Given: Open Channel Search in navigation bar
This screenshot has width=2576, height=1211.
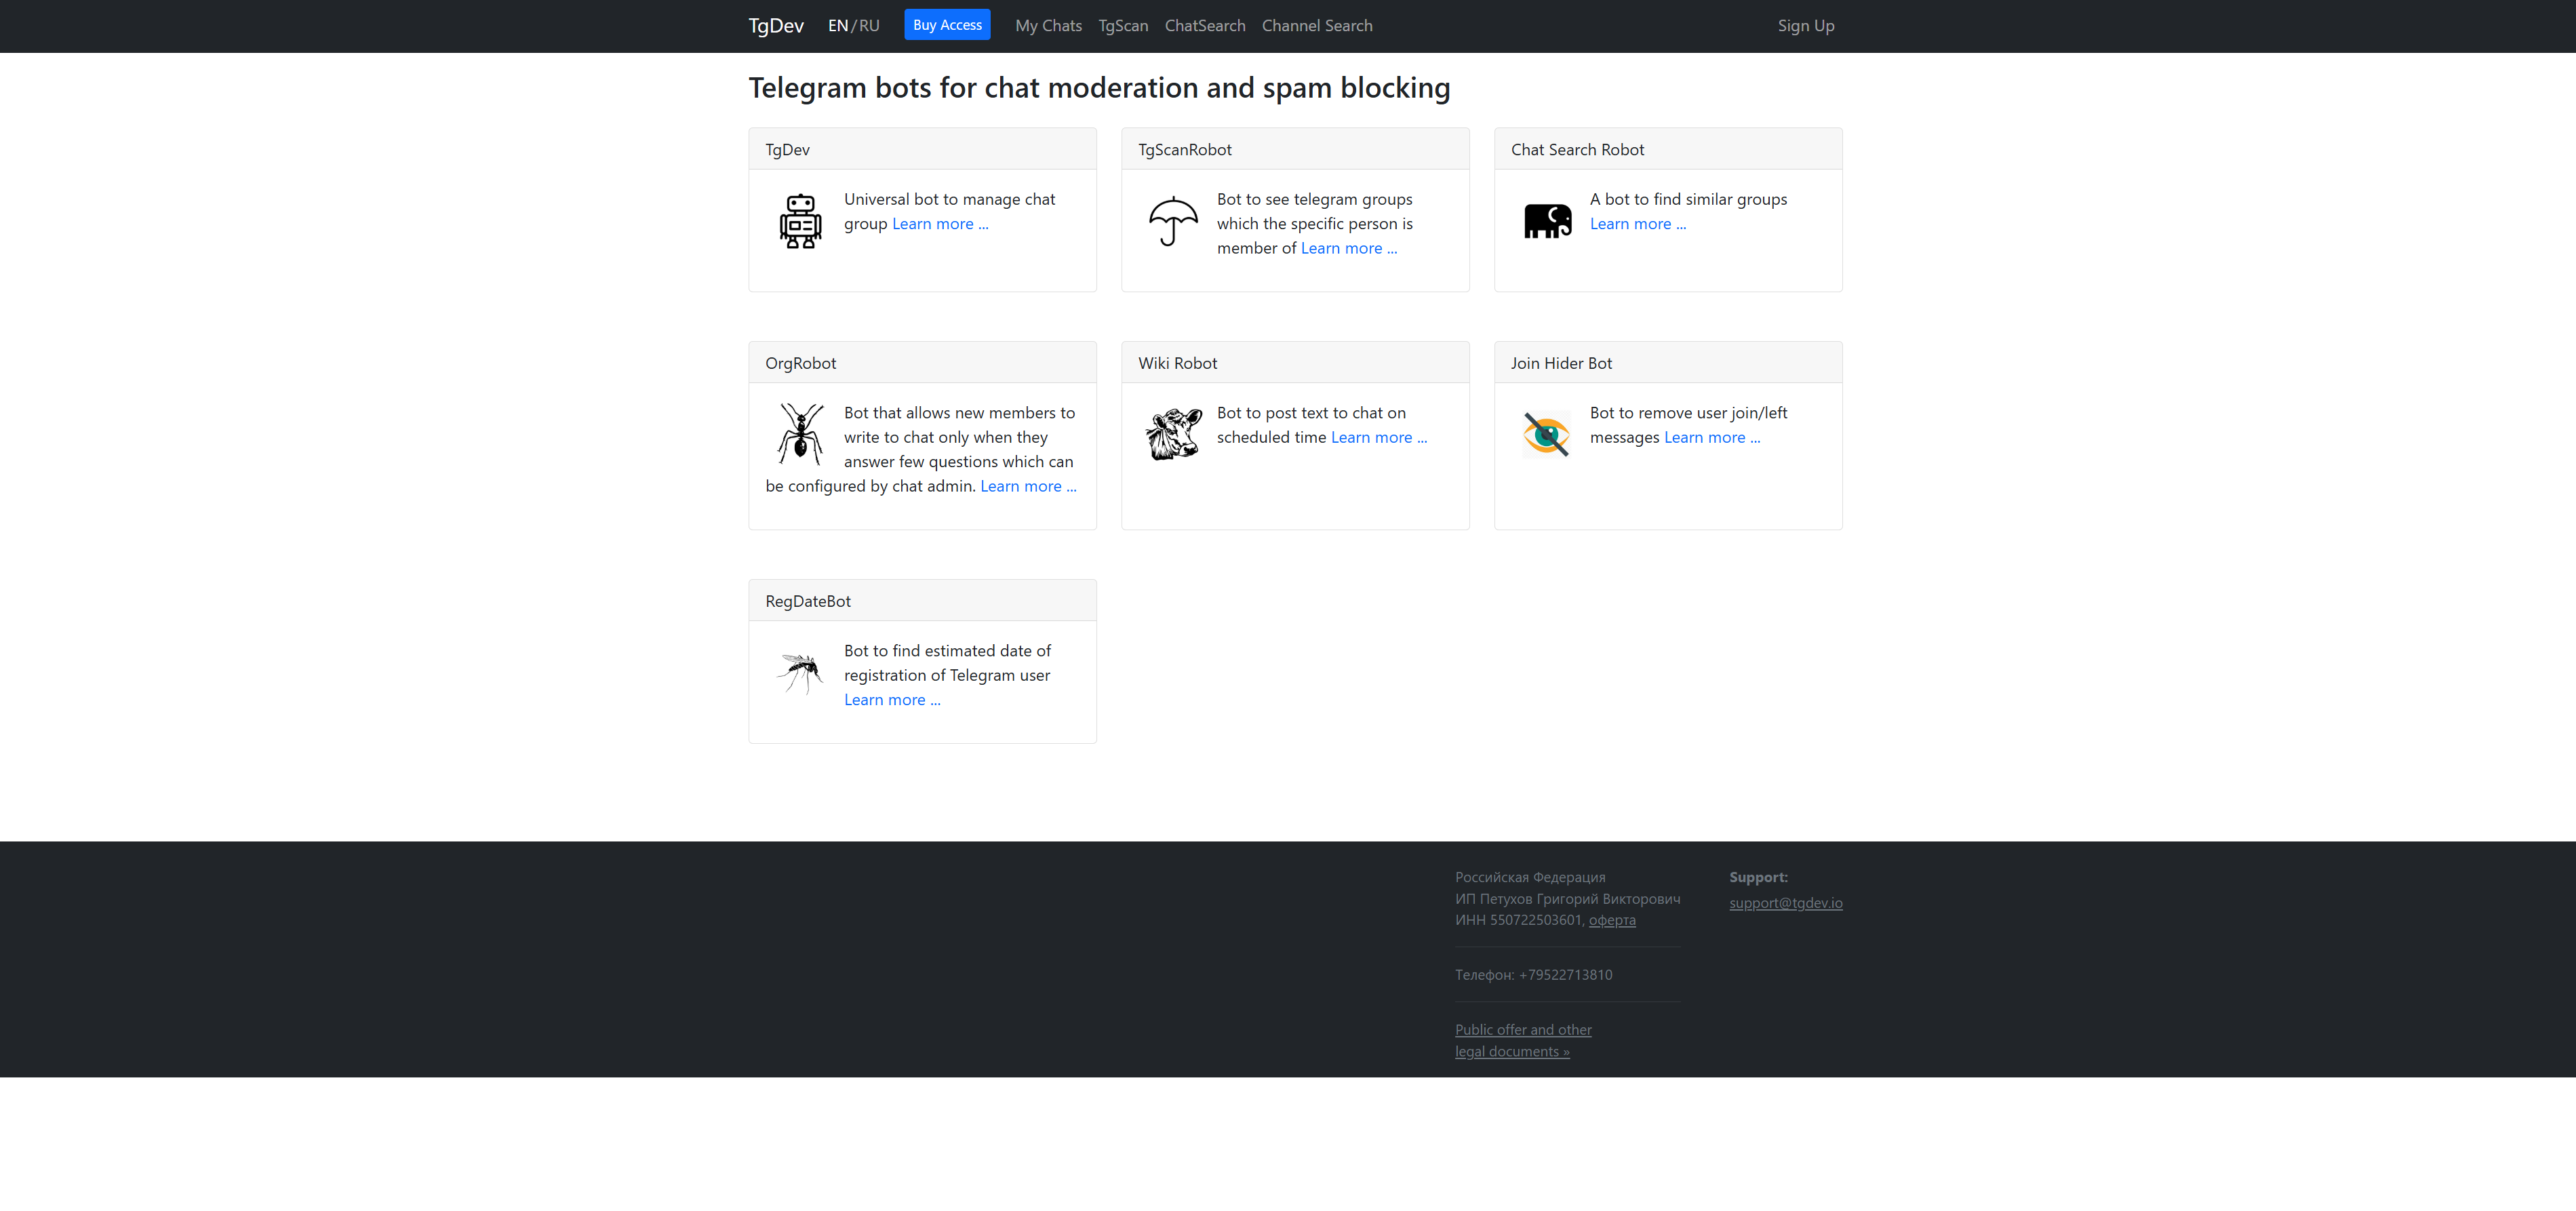Looking at the screenshot, I should click(x=1316, y=26).
